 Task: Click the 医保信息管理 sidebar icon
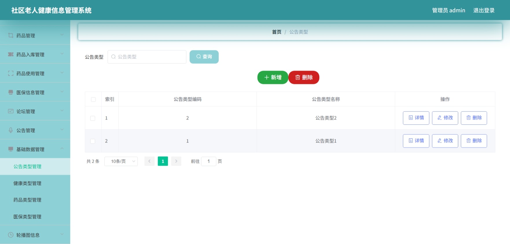[x=11, y=92]
